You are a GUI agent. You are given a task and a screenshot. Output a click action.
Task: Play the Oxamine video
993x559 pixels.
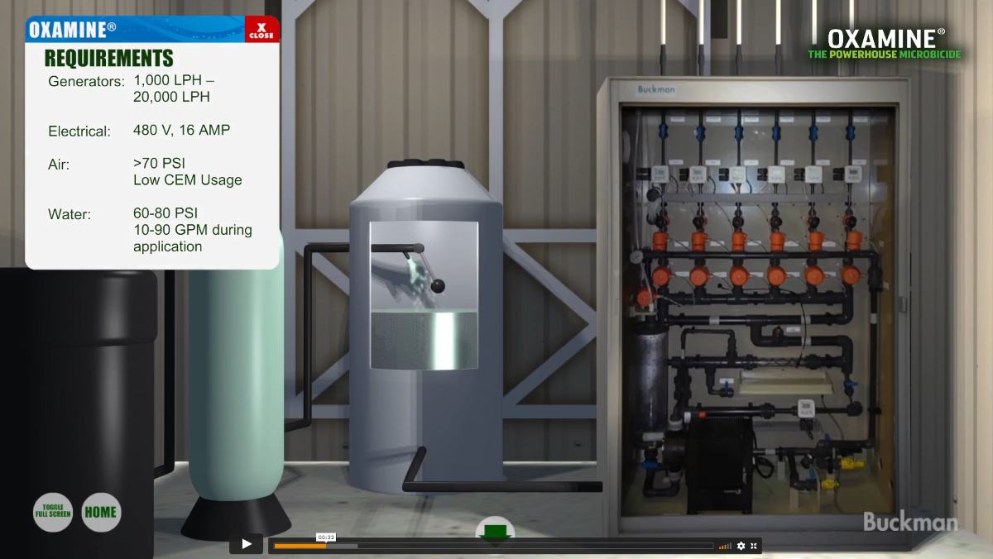[246, 544]
